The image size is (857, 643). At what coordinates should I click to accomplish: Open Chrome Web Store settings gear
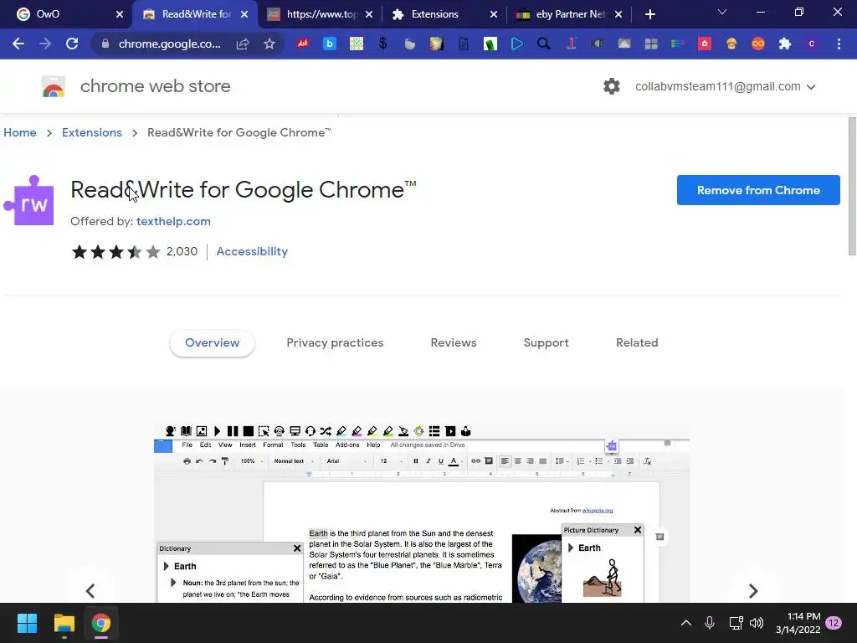coord(612,86)
